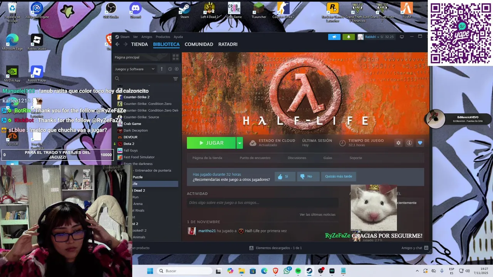Image resolution: width=493 pixels, height=277 pixels.
Task: Open FiveM desktop shortcut
Action: [406, 10]
